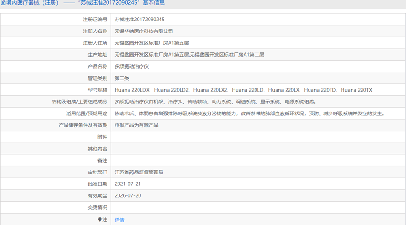Click the expiry date 2026-07-20
The image size is (406, 225).
tap(128, 195)
